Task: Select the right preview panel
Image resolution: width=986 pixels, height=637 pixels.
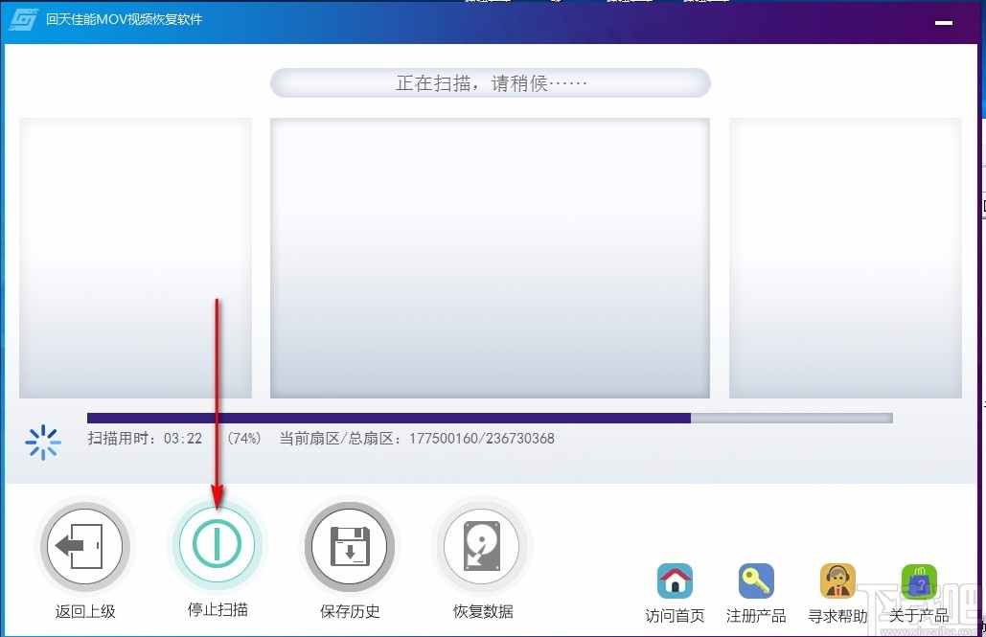Action: [x=846, y=257]
